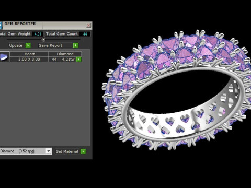Close the Gem Reporter panel
The image size is (251, 188).
[88, 26]
